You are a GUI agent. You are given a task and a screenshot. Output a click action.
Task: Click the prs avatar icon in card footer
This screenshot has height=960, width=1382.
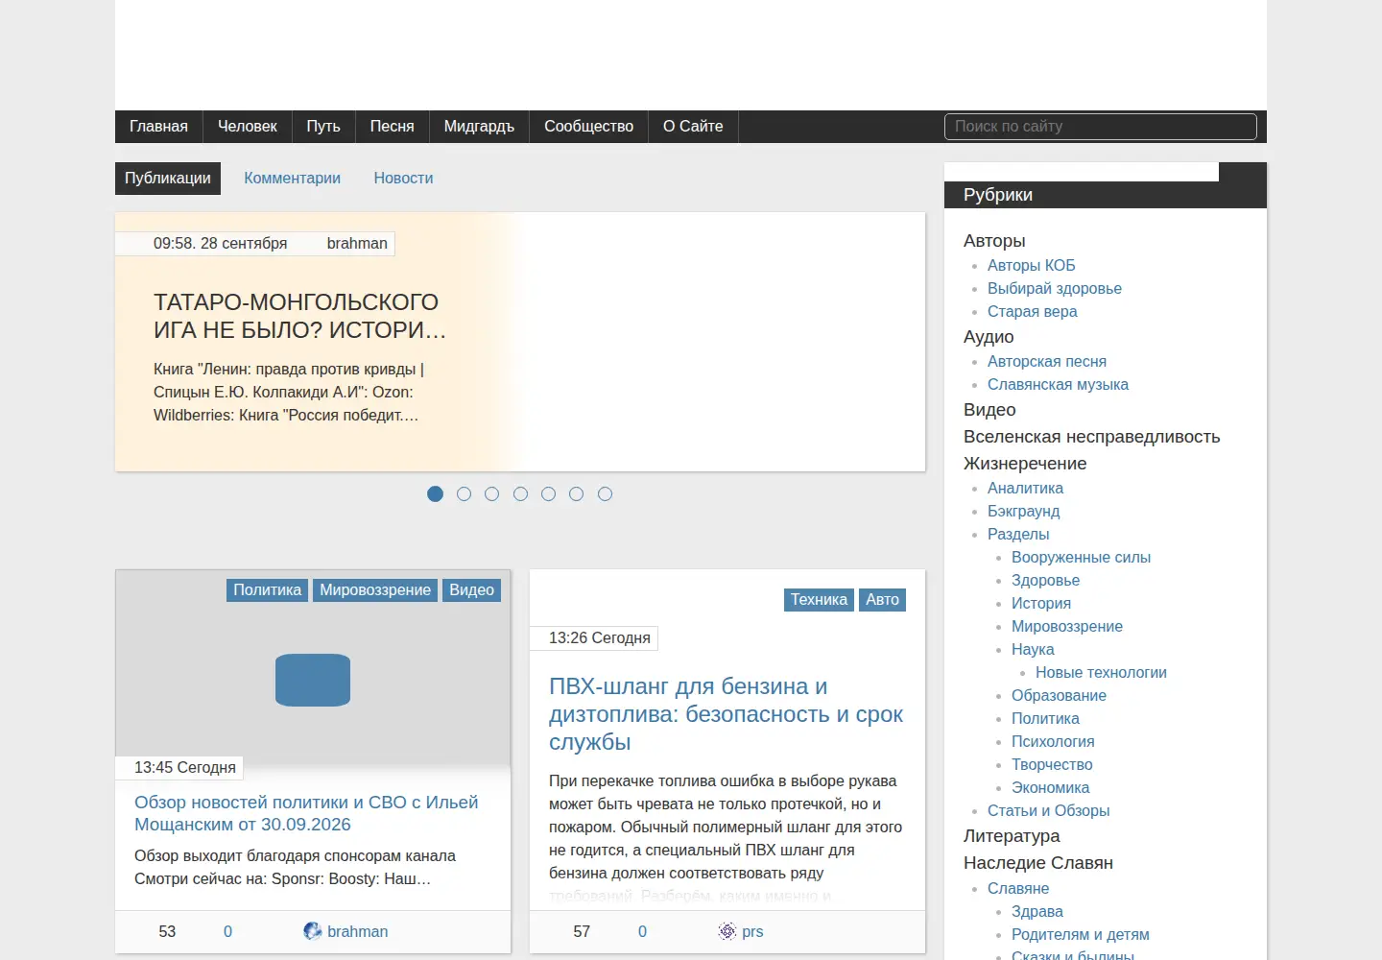[727, 931]
